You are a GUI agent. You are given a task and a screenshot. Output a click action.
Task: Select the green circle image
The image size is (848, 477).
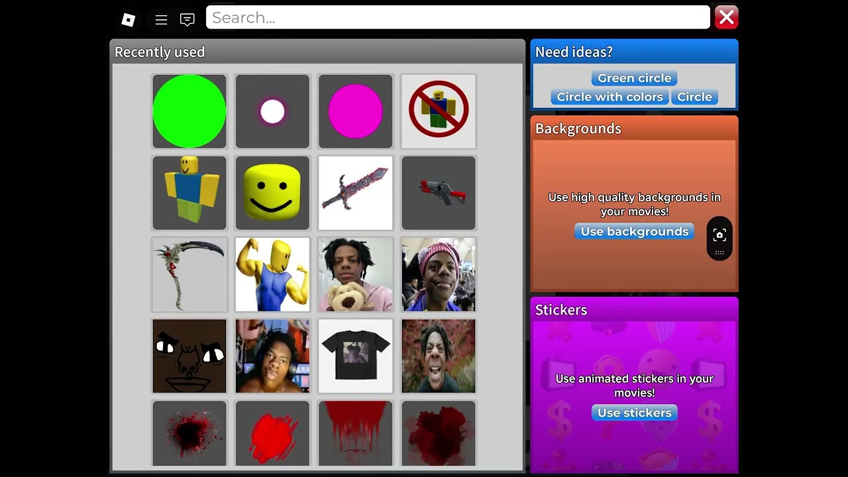click(x=189, y=111)
